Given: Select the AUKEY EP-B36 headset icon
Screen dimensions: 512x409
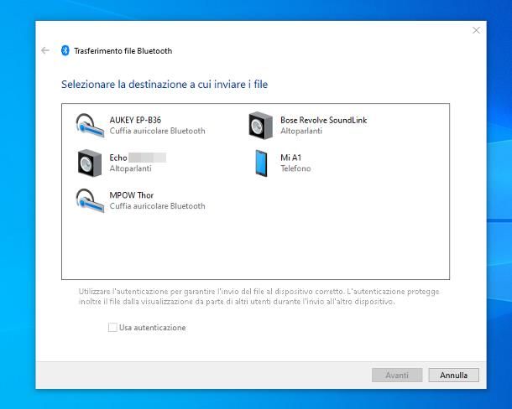Looking at the screenshot, I should coord(90,126).
